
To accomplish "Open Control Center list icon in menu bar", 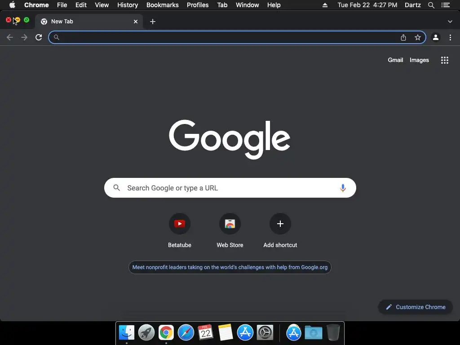I will 446,5.
